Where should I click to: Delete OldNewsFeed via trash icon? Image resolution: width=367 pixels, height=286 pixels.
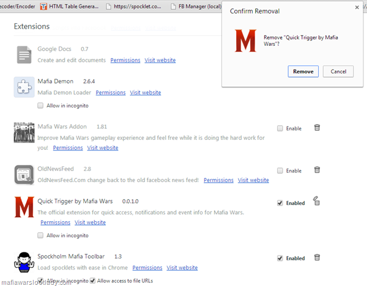(x=317, y=169)
